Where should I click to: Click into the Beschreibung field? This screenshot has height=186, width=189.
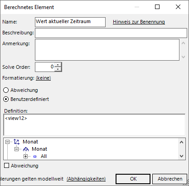[x=111, y=33]
